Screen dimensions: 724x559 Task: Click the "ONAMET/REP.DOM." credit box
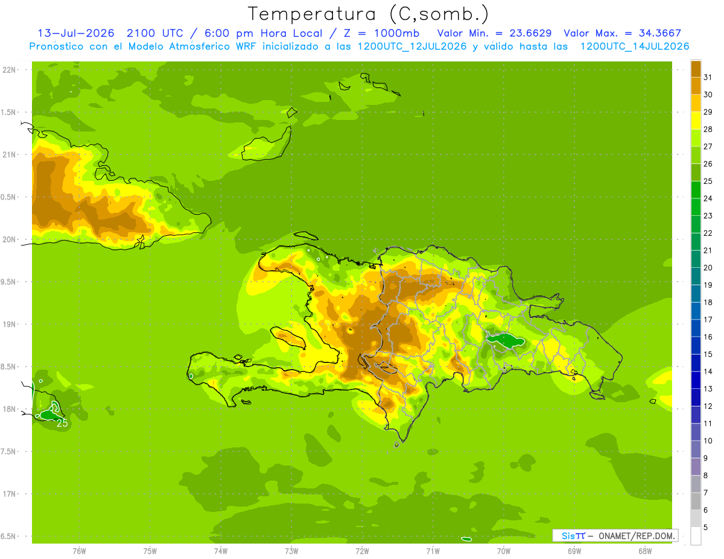615,535
